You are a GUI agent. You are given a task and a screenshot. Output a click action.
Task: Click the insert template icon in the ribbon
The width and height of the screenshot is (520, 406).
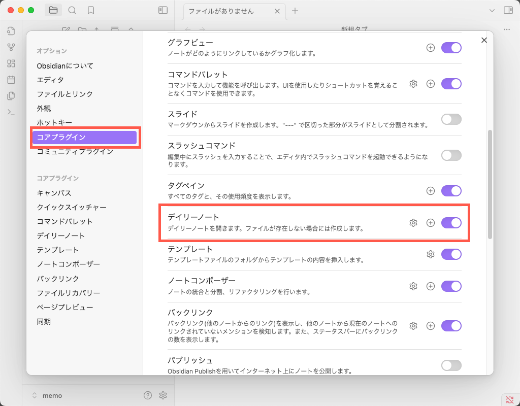coord(11,96)
